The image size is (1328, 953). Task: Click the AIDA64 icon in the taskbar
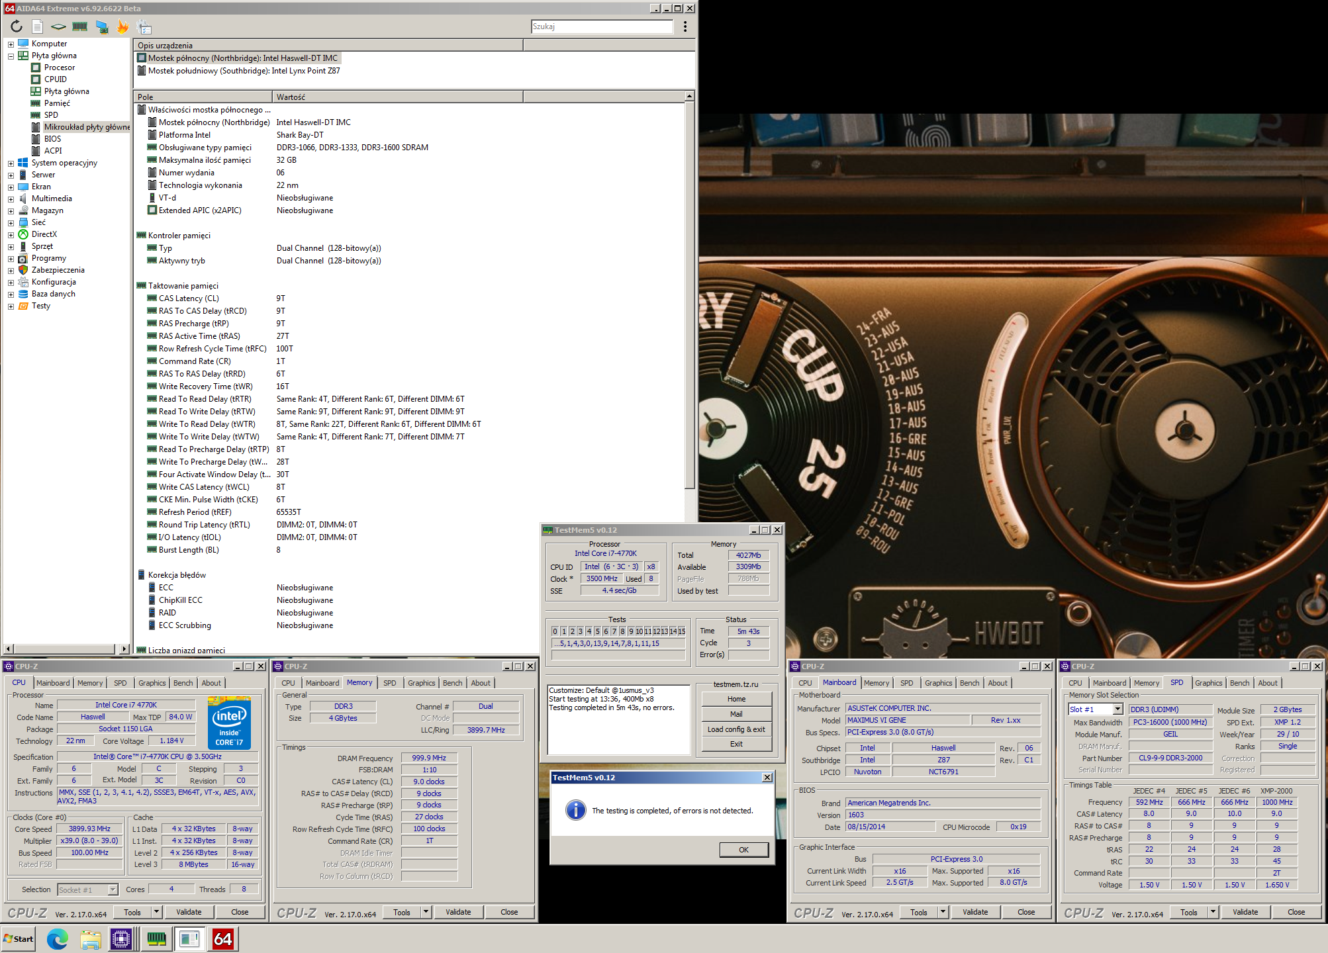(x=223, y=938)
